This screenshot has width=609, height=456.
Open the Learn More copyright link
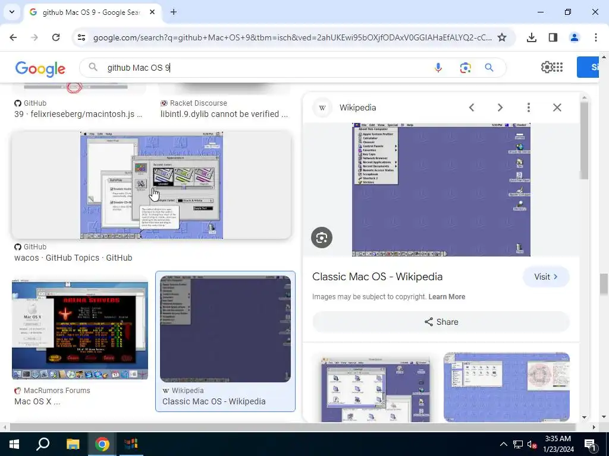coord(447,297)
